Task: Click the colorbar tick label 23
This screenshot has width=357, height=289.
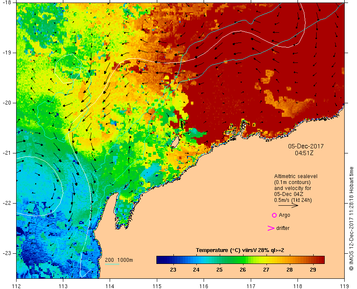Action: tap(173, 270)
